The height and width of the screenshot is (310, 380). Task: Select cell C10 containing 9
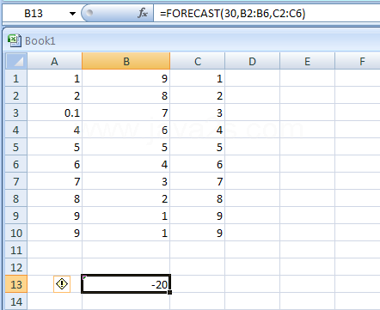tap(198, 233)
